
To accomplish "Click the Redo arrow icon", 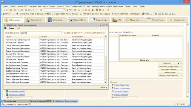I will coord(37,10).
